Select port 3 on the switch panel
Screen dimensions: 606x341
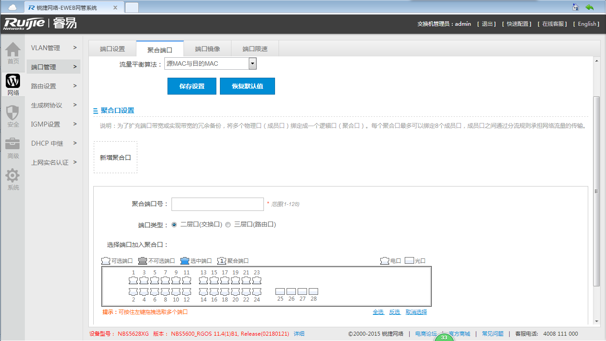click(144, 281)
